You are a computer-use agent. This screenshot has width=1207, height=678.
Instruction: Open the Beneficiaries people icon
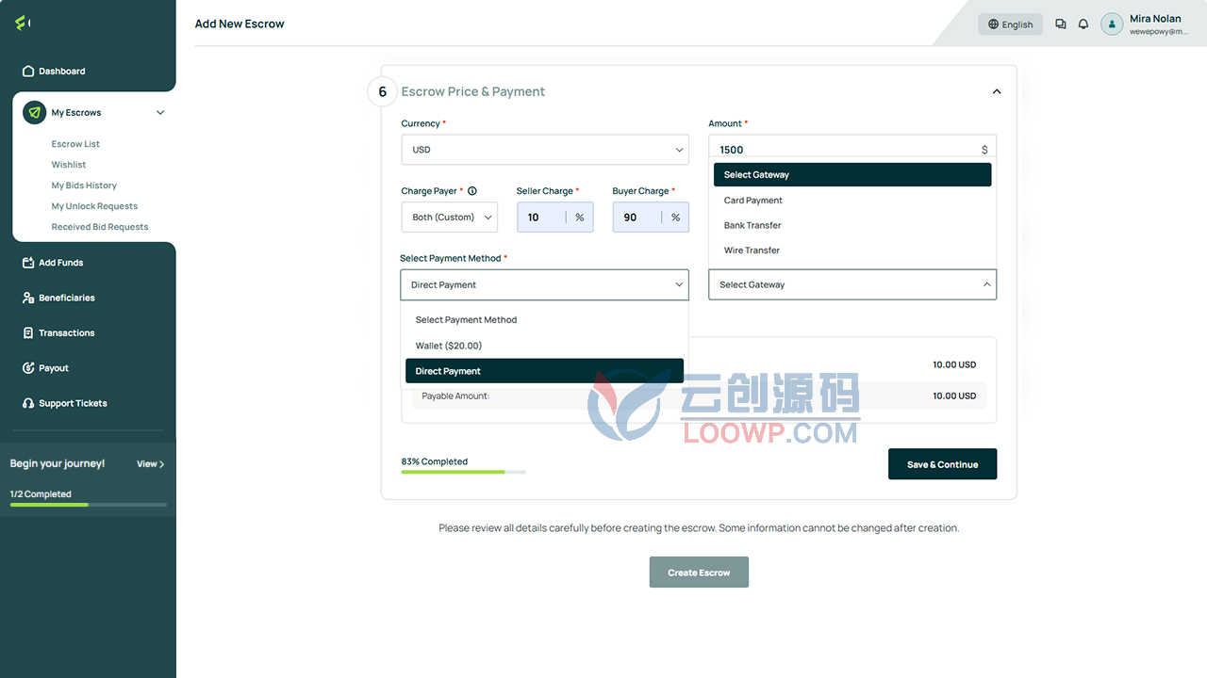point(28,298)
